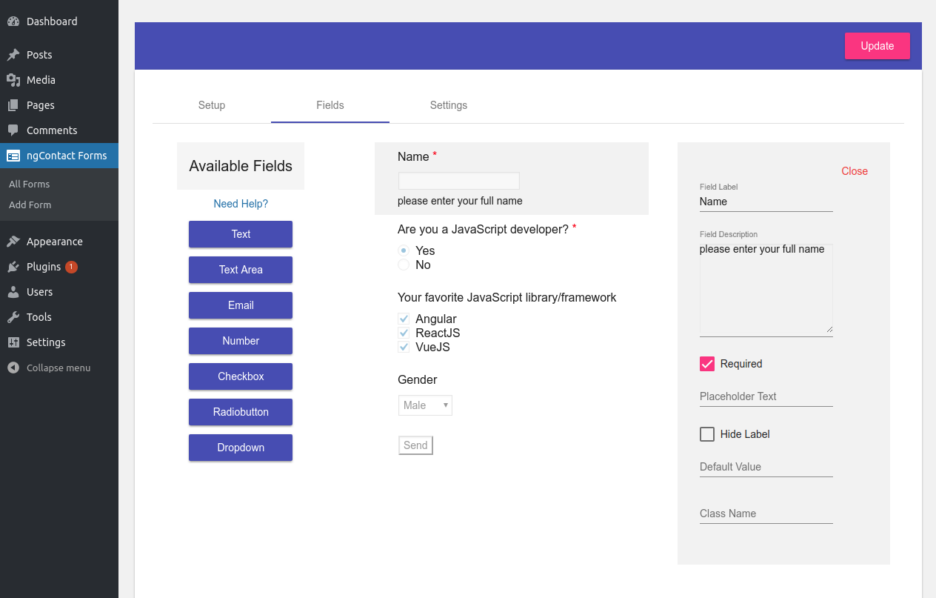
Task: Toggle the ReactJS checkbox
Action: [x=404, y=333]
